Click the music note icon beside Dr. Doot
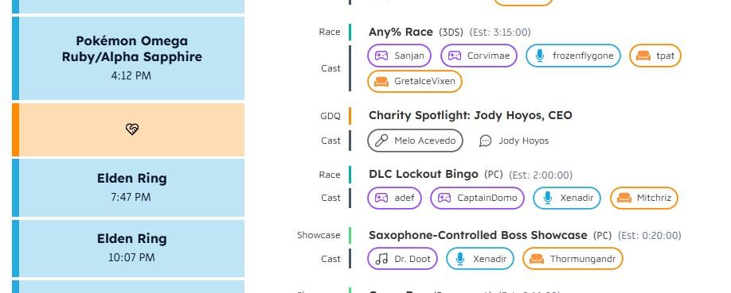This screenshot has height=293, width=731. 381,259
